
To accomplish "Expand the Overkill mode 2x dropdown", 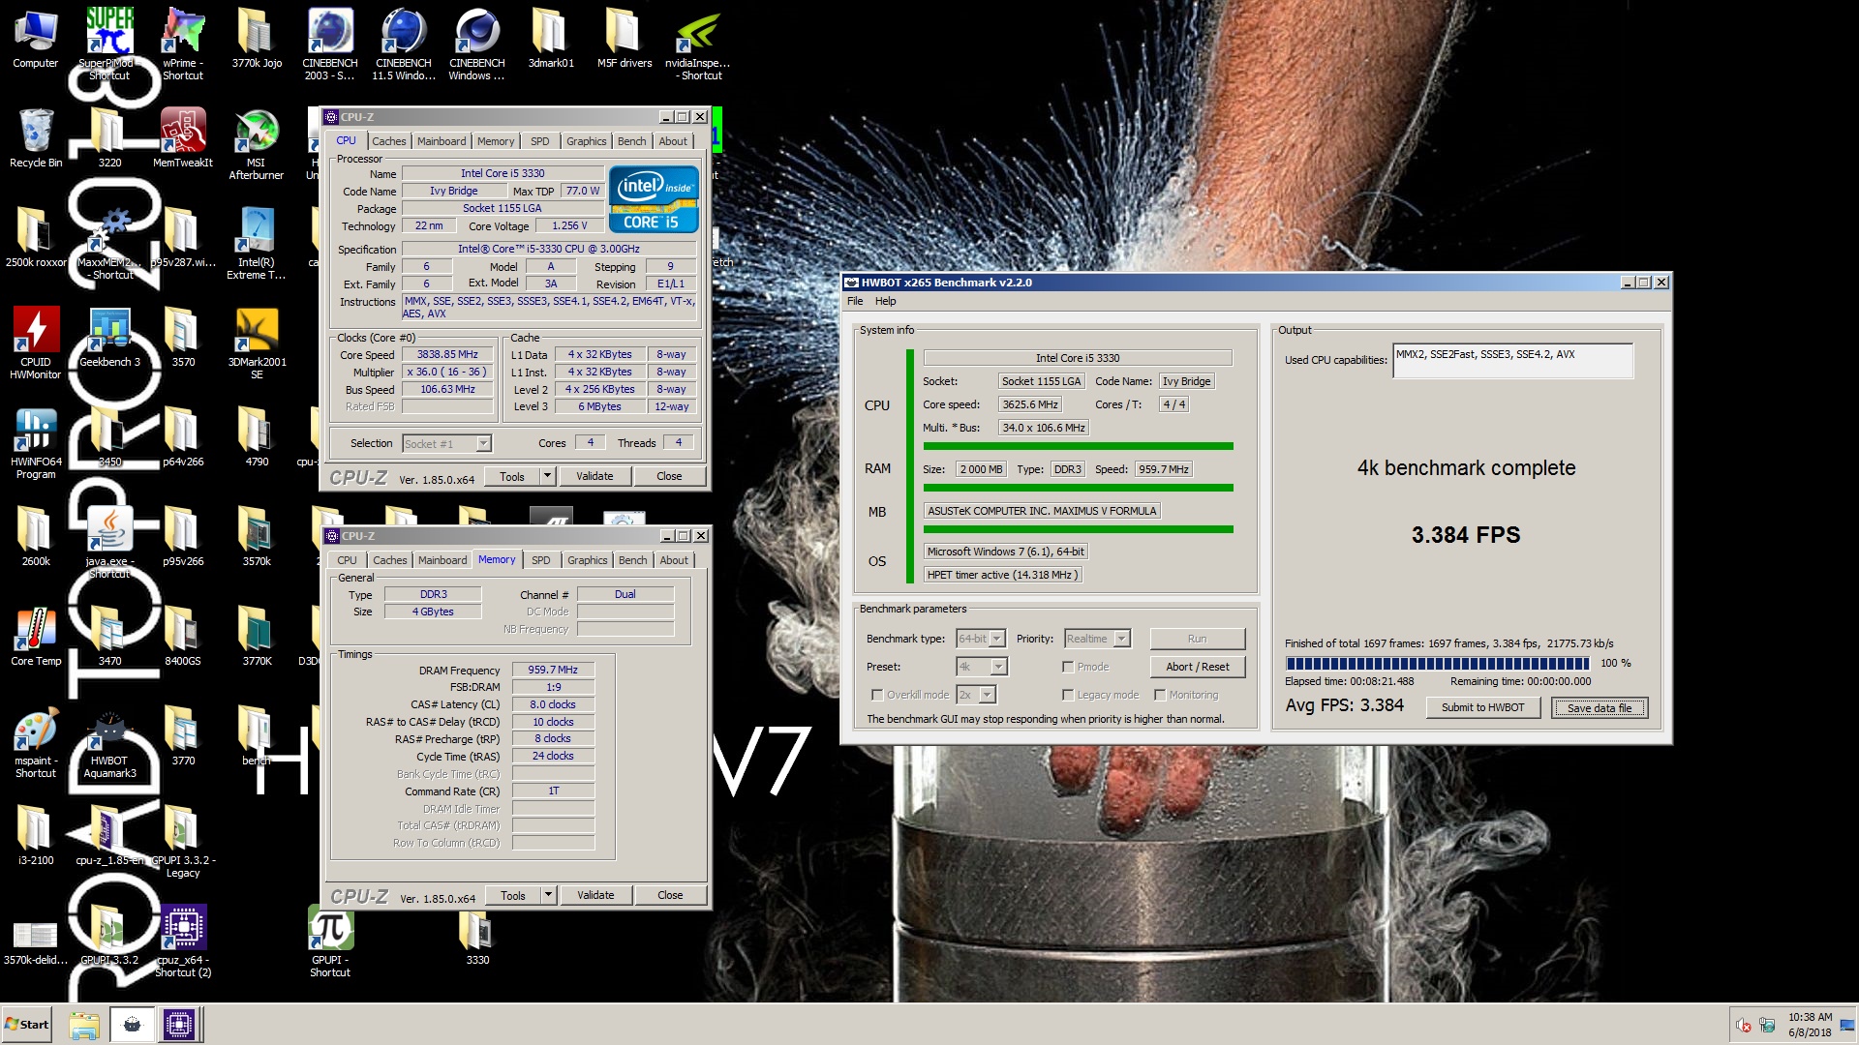I will click(x=987, y=695).
